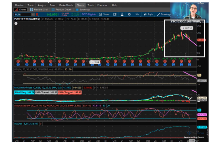Open the Wk timeframe dropdown

pyautogui.click(x=138, y=14)
